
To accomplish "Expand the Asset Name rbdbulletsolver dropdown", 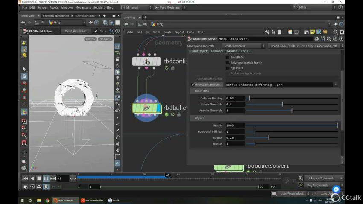I will pos(243,46).
